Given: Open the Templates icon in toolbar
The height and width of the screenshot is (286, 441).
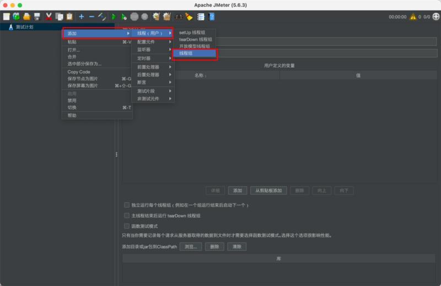Looking at the screenshot, I should click(x=17, y=17).
